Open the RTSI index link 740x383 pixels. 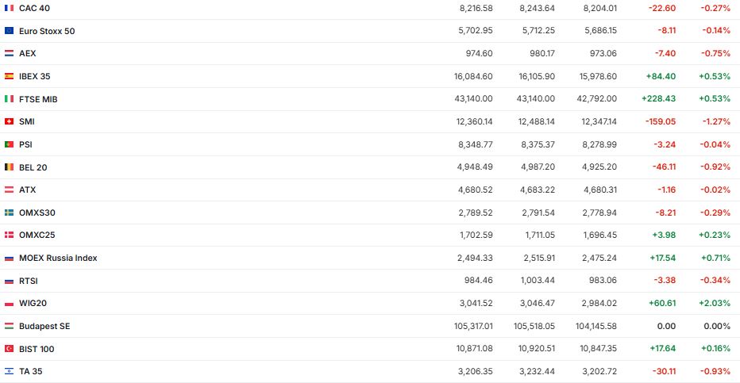point(29,281)
